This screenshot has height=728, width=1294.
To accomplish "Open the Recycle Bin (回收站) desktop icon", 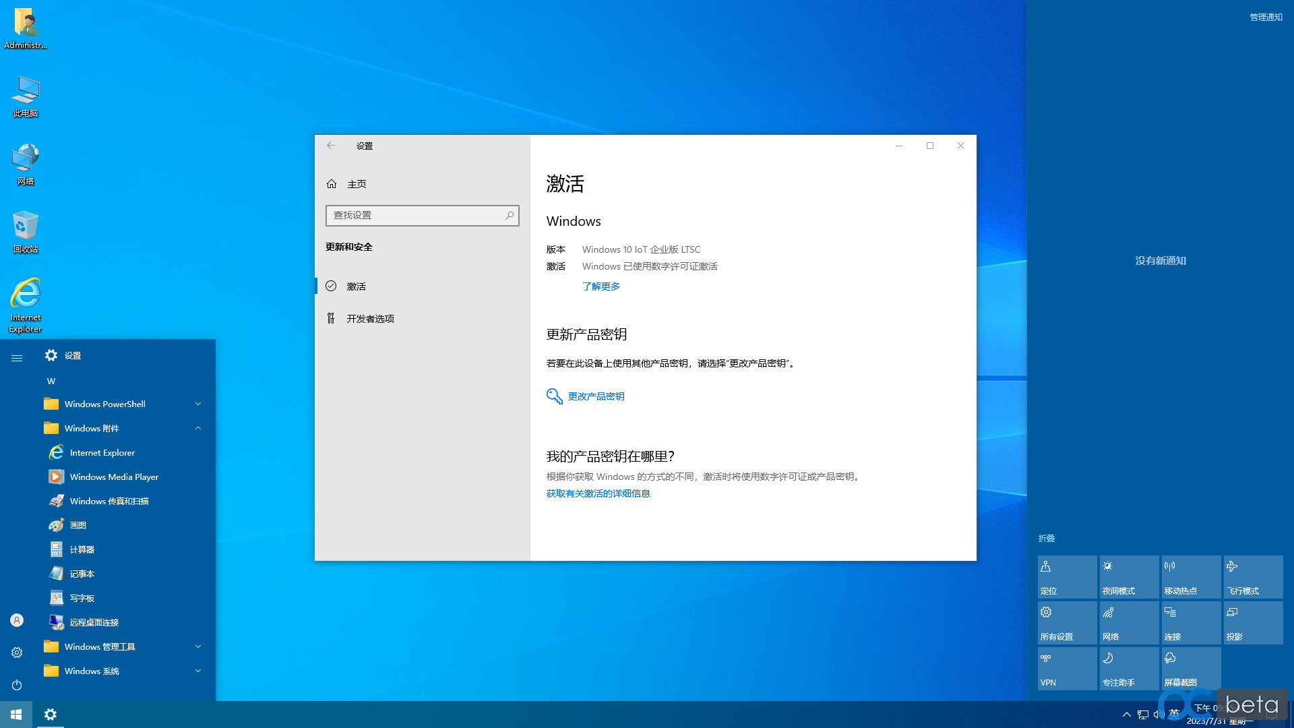I will coord(26,233).
